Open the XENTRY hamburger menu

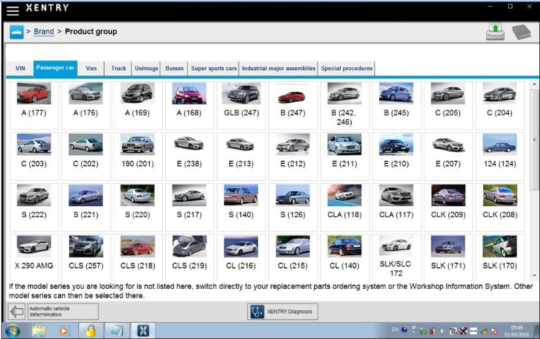tap(13, 10)
